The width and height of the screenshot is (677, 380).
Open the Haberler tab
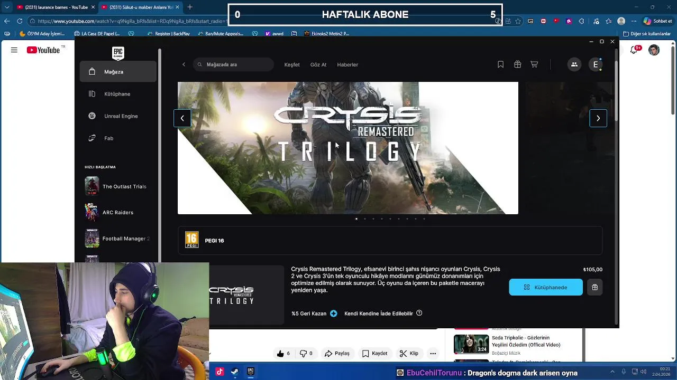point(347,64)
